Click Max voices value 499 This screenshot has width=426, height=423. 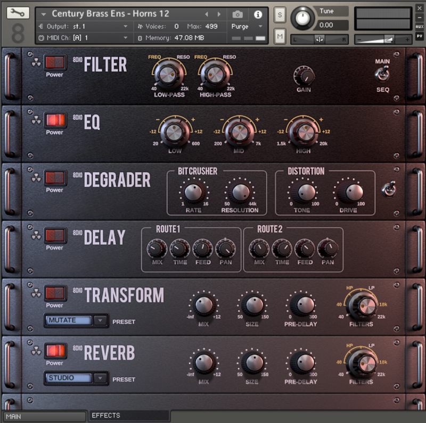click(x=211, y=26)
